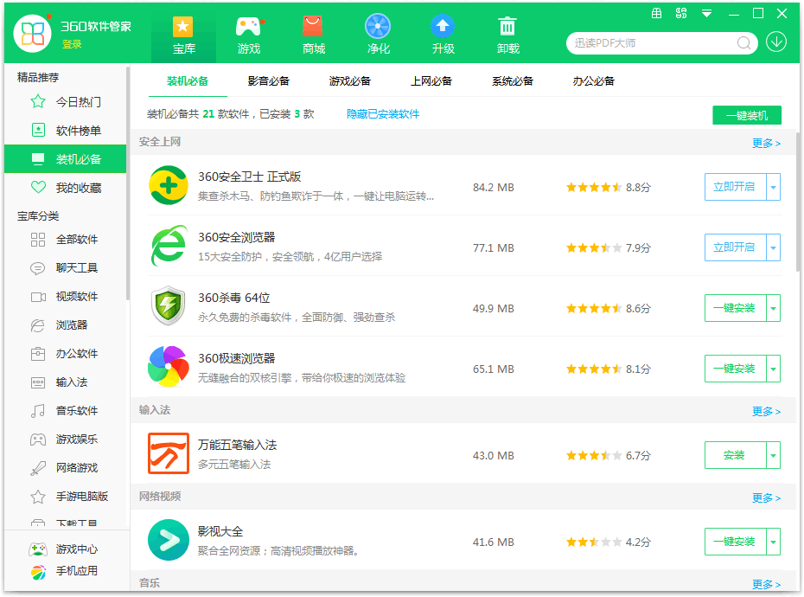This screenshot has height=597, width=804.
Task: Click the 影视大全 play icon
Action: (x=169, y=540)
